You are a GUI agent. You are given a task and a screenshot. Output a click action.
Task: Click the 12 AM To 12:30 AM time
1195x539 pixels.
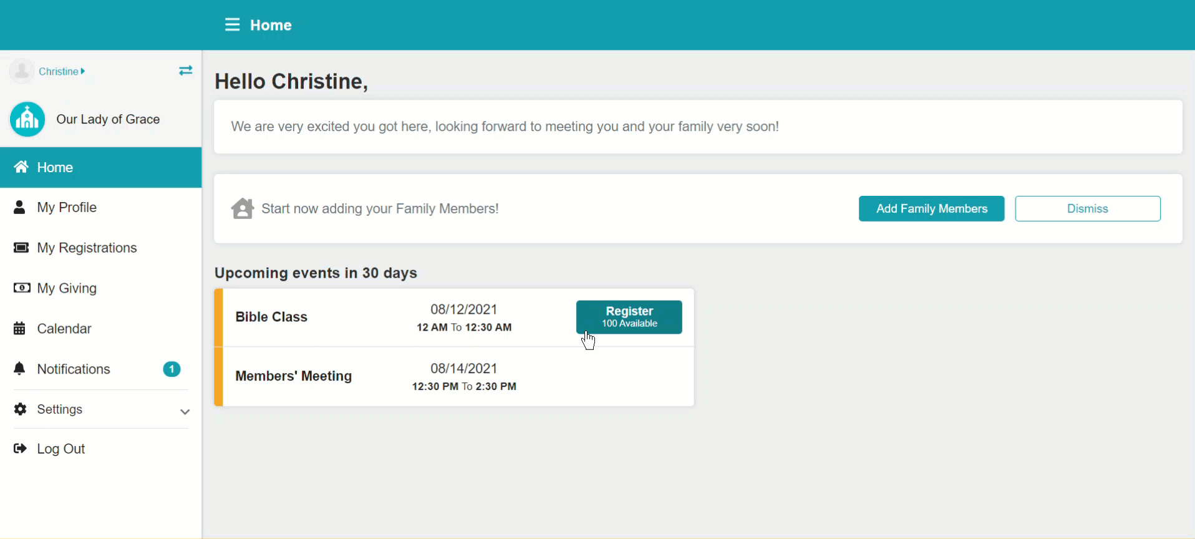[x=464, y=327]
